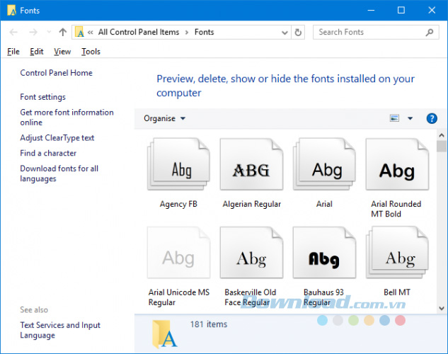Click the scrollbar up arrow

coord(442,135)
